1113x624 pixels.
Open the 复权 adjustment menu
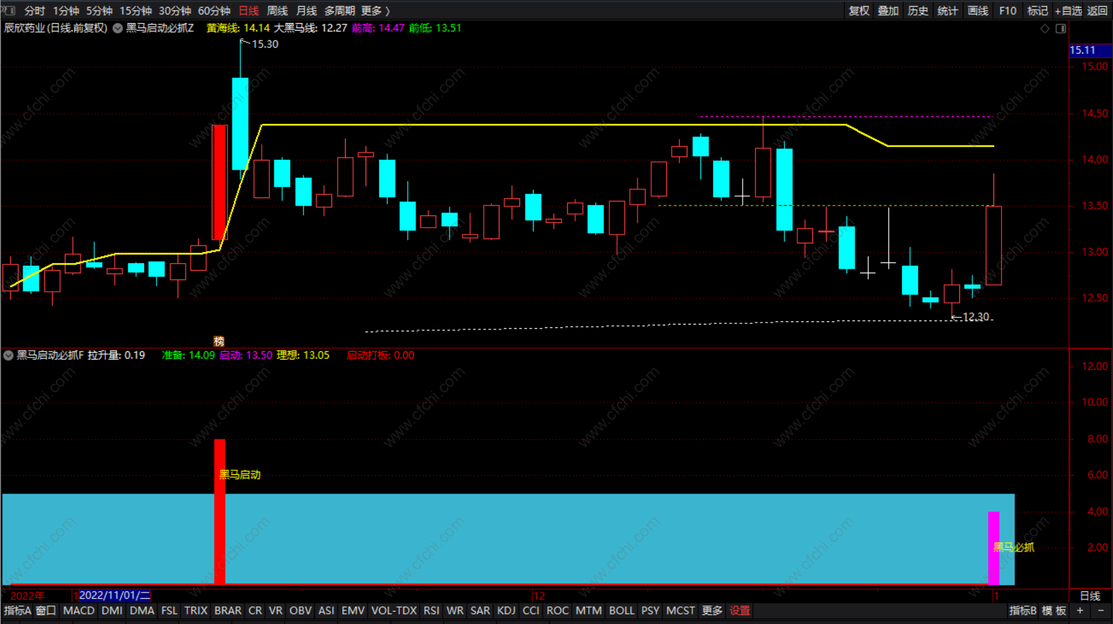click(x=859, y=11)
